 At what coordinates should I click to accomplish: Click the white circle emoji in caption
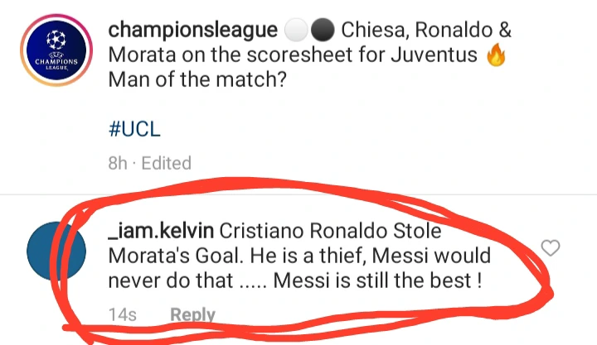point(296,31)
